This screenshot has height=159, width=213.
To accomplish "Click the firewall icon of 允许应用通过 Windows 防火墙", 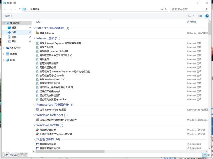I will [x=37, y=134].
